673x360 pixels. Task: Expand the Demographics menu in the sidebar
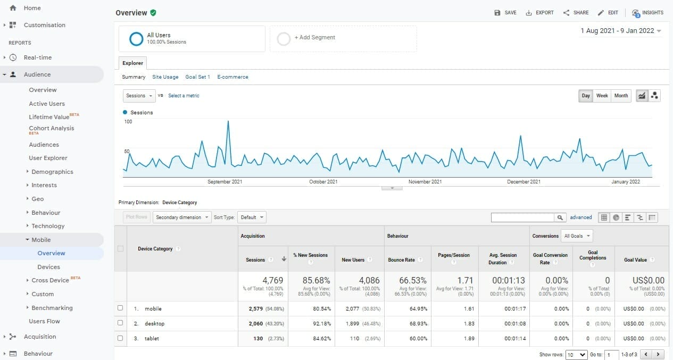tap(51, 171)
